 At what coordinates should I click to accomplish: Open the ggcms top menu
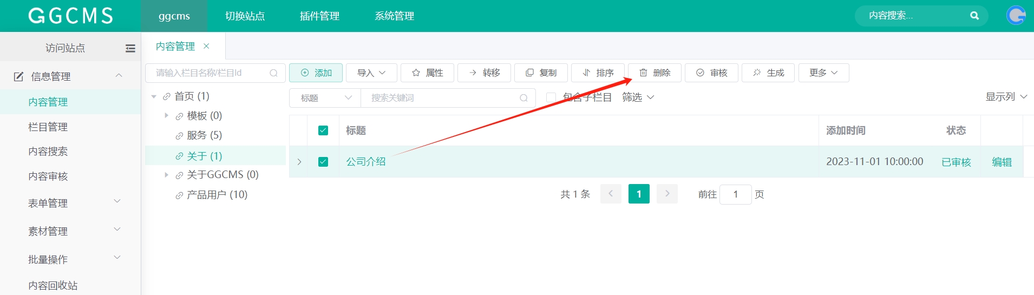pos(174,16)
